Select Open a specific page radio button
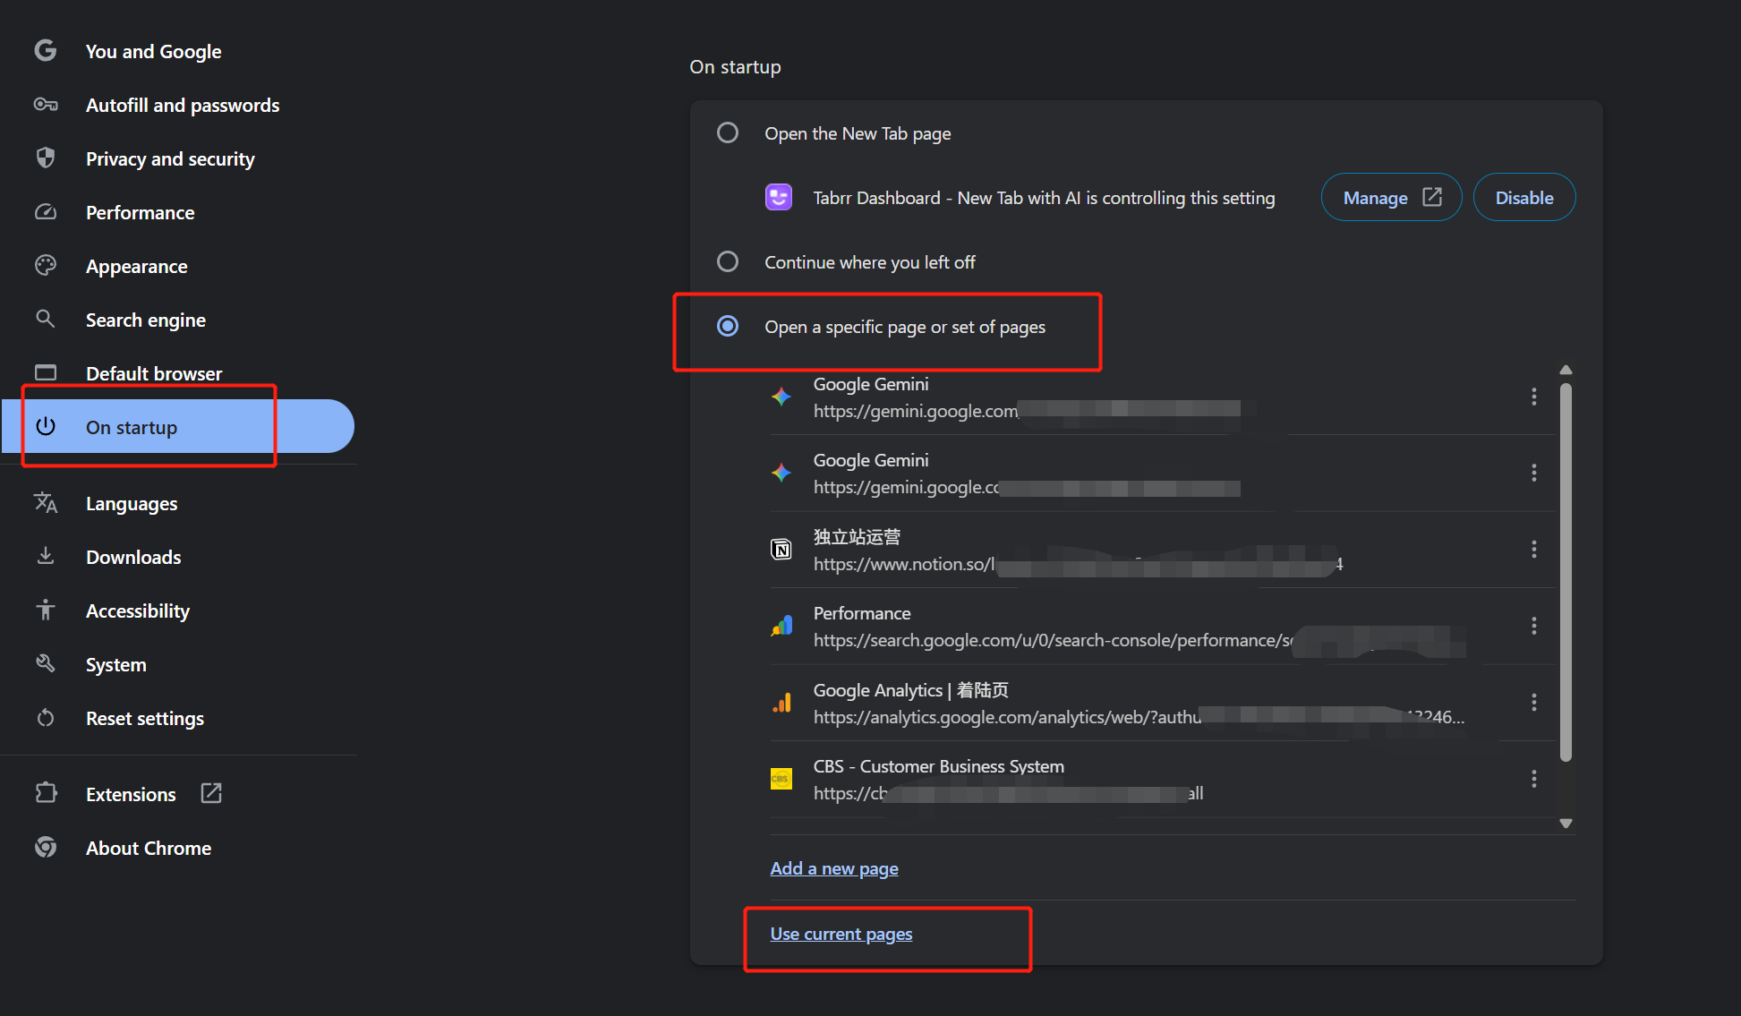 point(728,326)
